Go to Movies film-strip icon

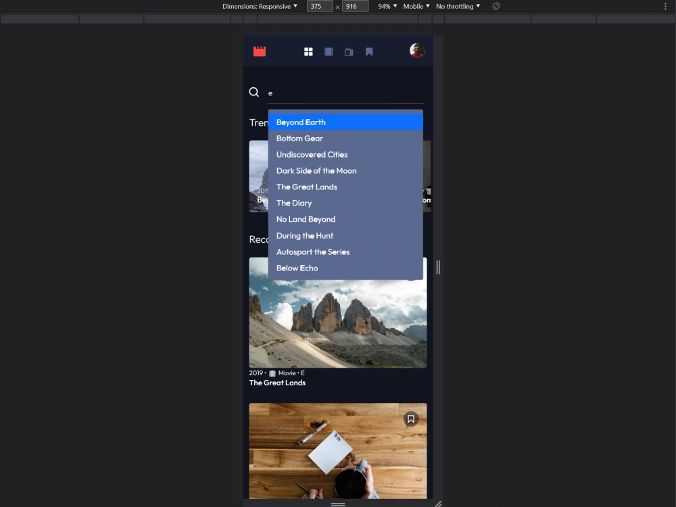pyautogui.click(x=329, y=52)
